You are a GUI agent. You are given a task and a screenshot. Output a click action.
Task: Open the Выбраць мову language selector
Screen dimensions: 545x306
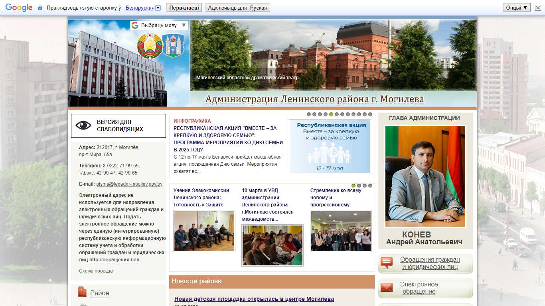click(x=159, y=25)
